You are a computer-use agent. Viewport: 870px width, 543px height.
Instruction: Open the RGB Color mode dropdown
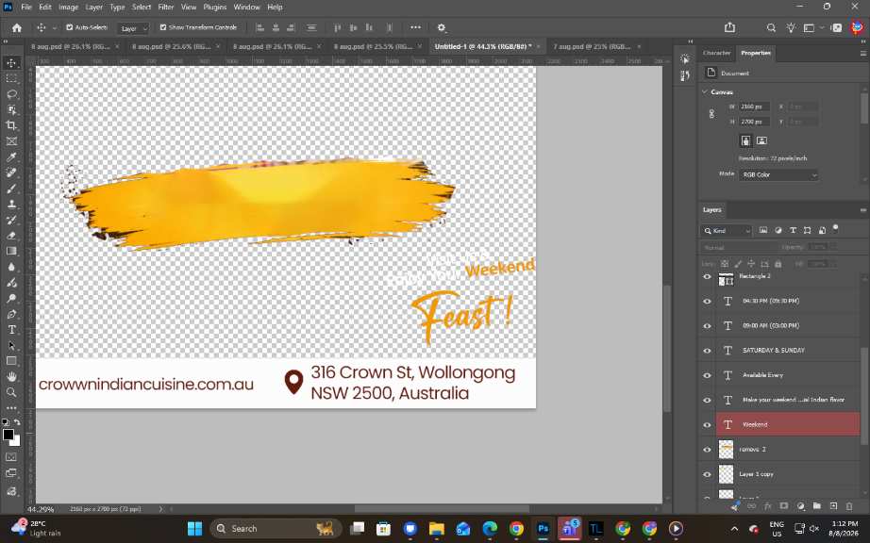point(778,174)
